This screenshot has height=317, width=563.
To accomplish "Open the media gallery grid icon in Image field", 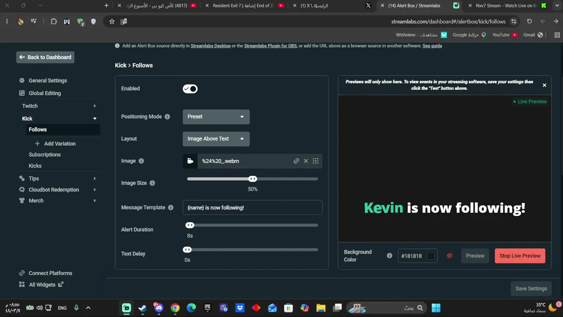I will pos(315,161).
